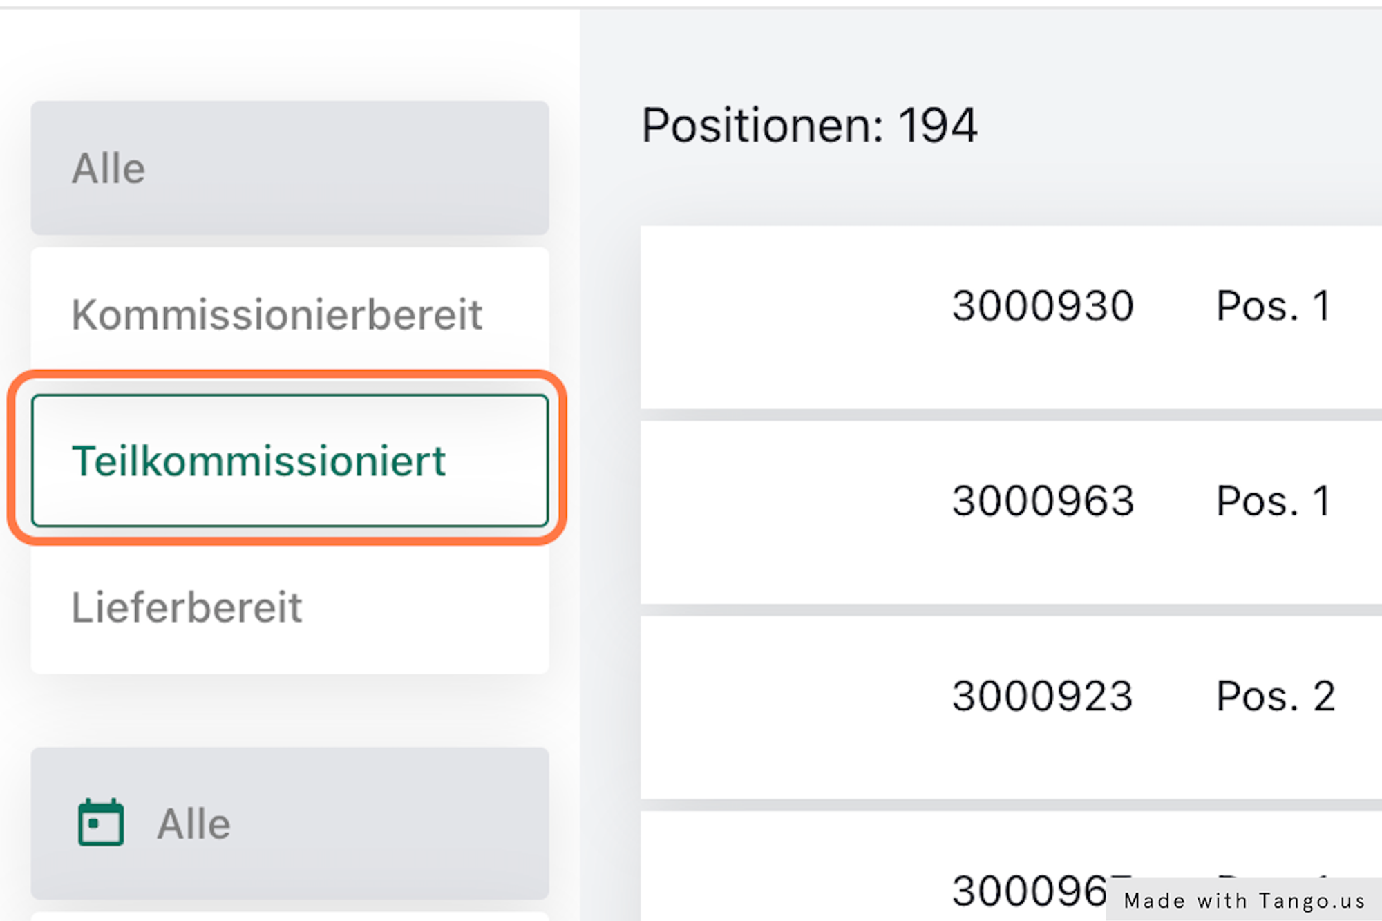Click 'Pos. 1' in the 3000963 row
This screenshot has width=1382, height=921.
point(1273,500)
